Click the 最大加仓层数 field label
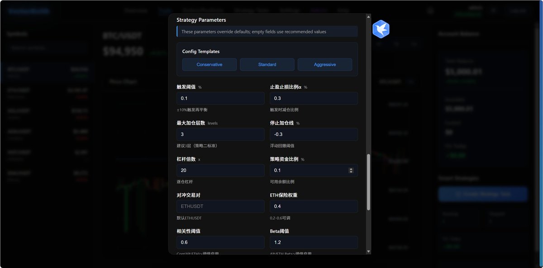Screen dimensions: 543x268 [x=191, y=123]
